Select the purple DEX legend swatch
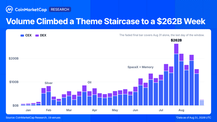 [x=37, y=35]
